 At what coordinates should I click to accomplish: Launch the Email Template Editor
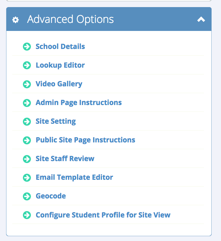click(x=74, y=177)
